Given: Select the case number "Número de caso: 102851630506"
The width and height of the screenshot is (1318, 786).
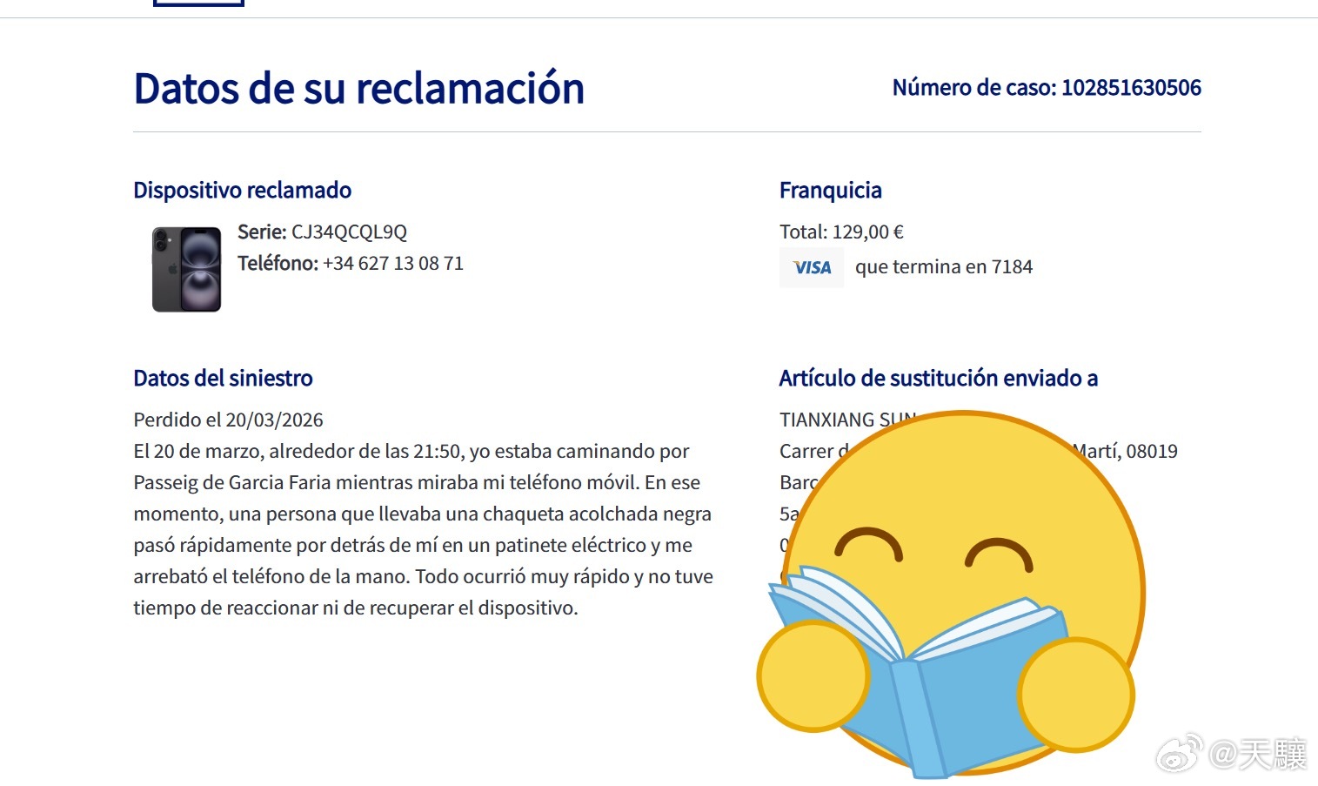Looking at the screenshot, I should coord(1047,87).
